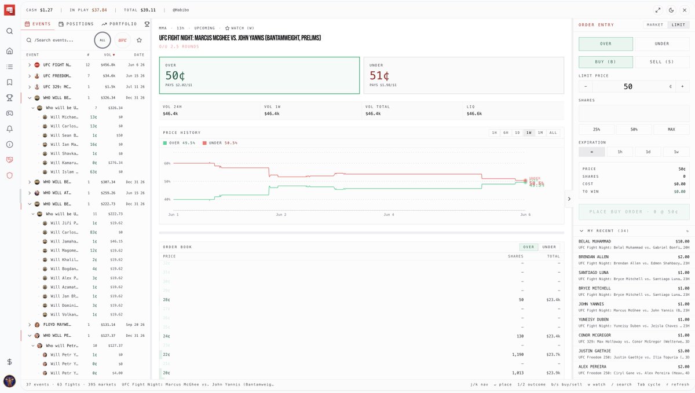Show the OVER order book tab

tap(529, 247)
